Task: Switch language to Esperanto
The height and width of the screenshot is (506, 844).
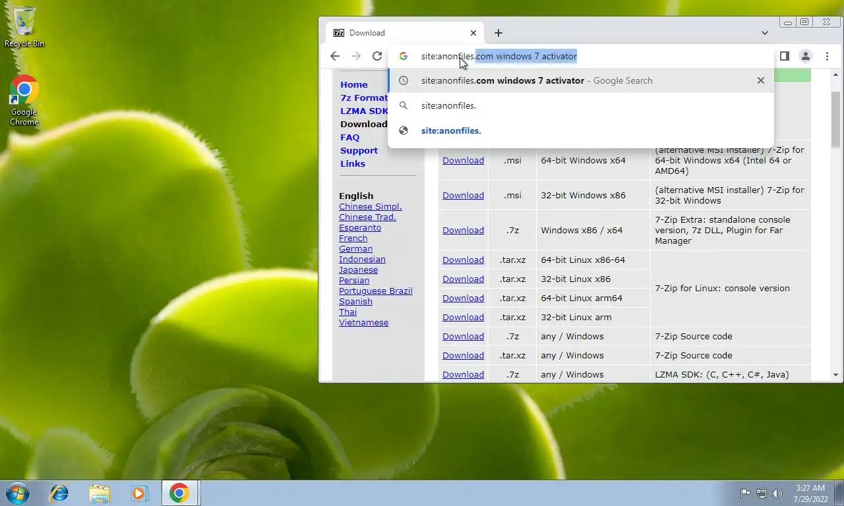Action: tap(360, 227)
